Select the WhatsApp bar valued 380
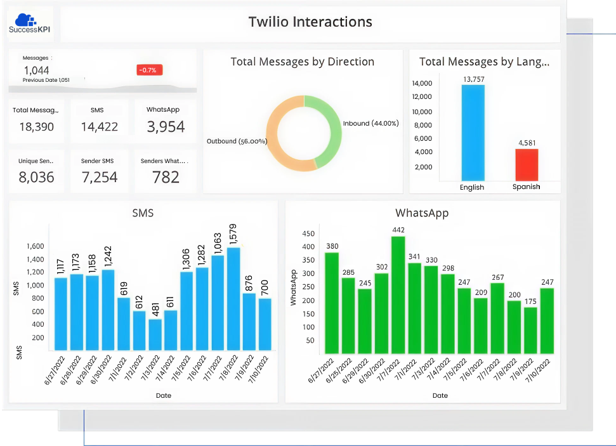The height and width of the screenshot is (446, 616). (332, 303)
